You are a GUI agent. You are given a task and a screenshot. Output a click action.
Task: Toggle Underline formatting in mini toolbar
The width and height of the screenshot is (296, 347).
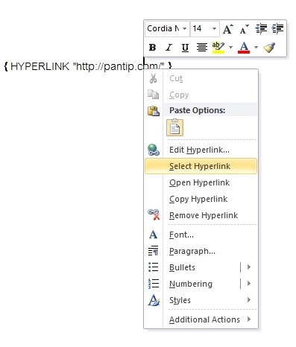185,47
